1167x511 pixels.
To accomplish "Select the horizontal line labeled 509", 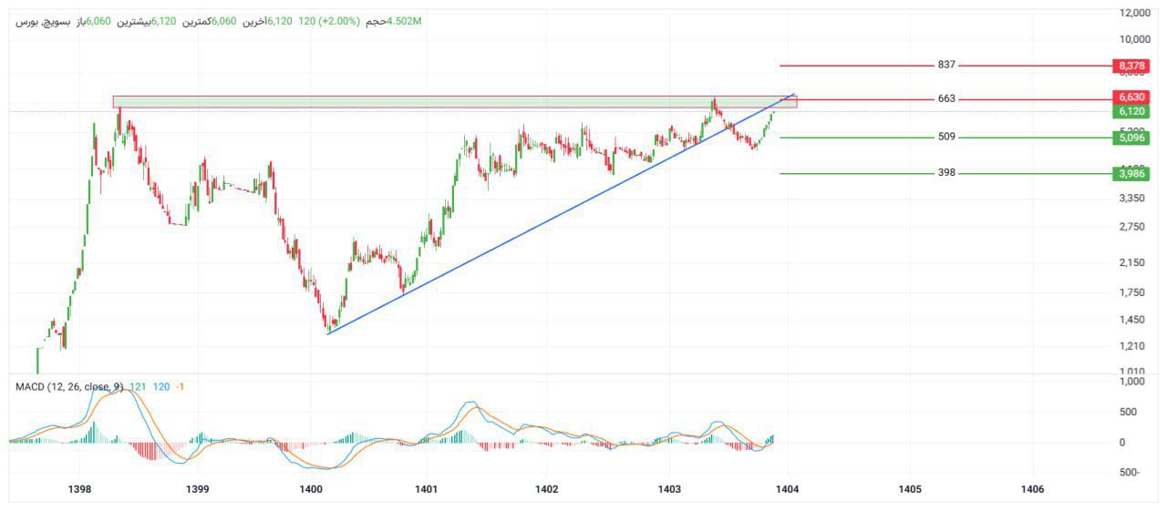I will tap(857, 138).
